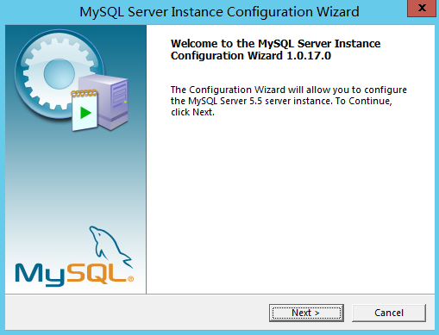Screen dimensions: 439x335
Task: Click the round hub inside the gear
Action: [x=60, y=74]
